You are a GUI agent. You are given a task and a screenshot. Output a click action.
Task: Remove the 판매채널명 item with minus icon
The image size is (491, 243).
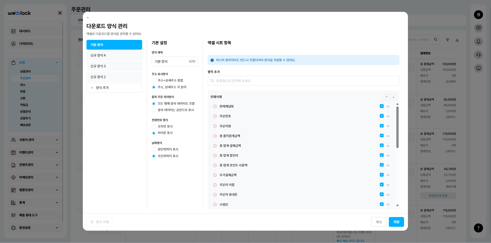pos(215,106)
